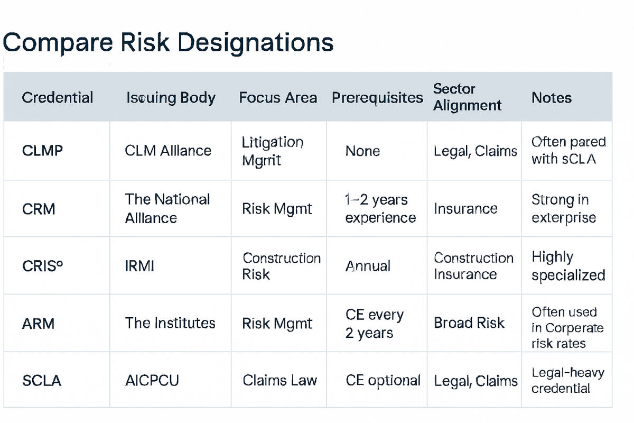
Task: Select the CRIS credential cell
Action: 42,266
